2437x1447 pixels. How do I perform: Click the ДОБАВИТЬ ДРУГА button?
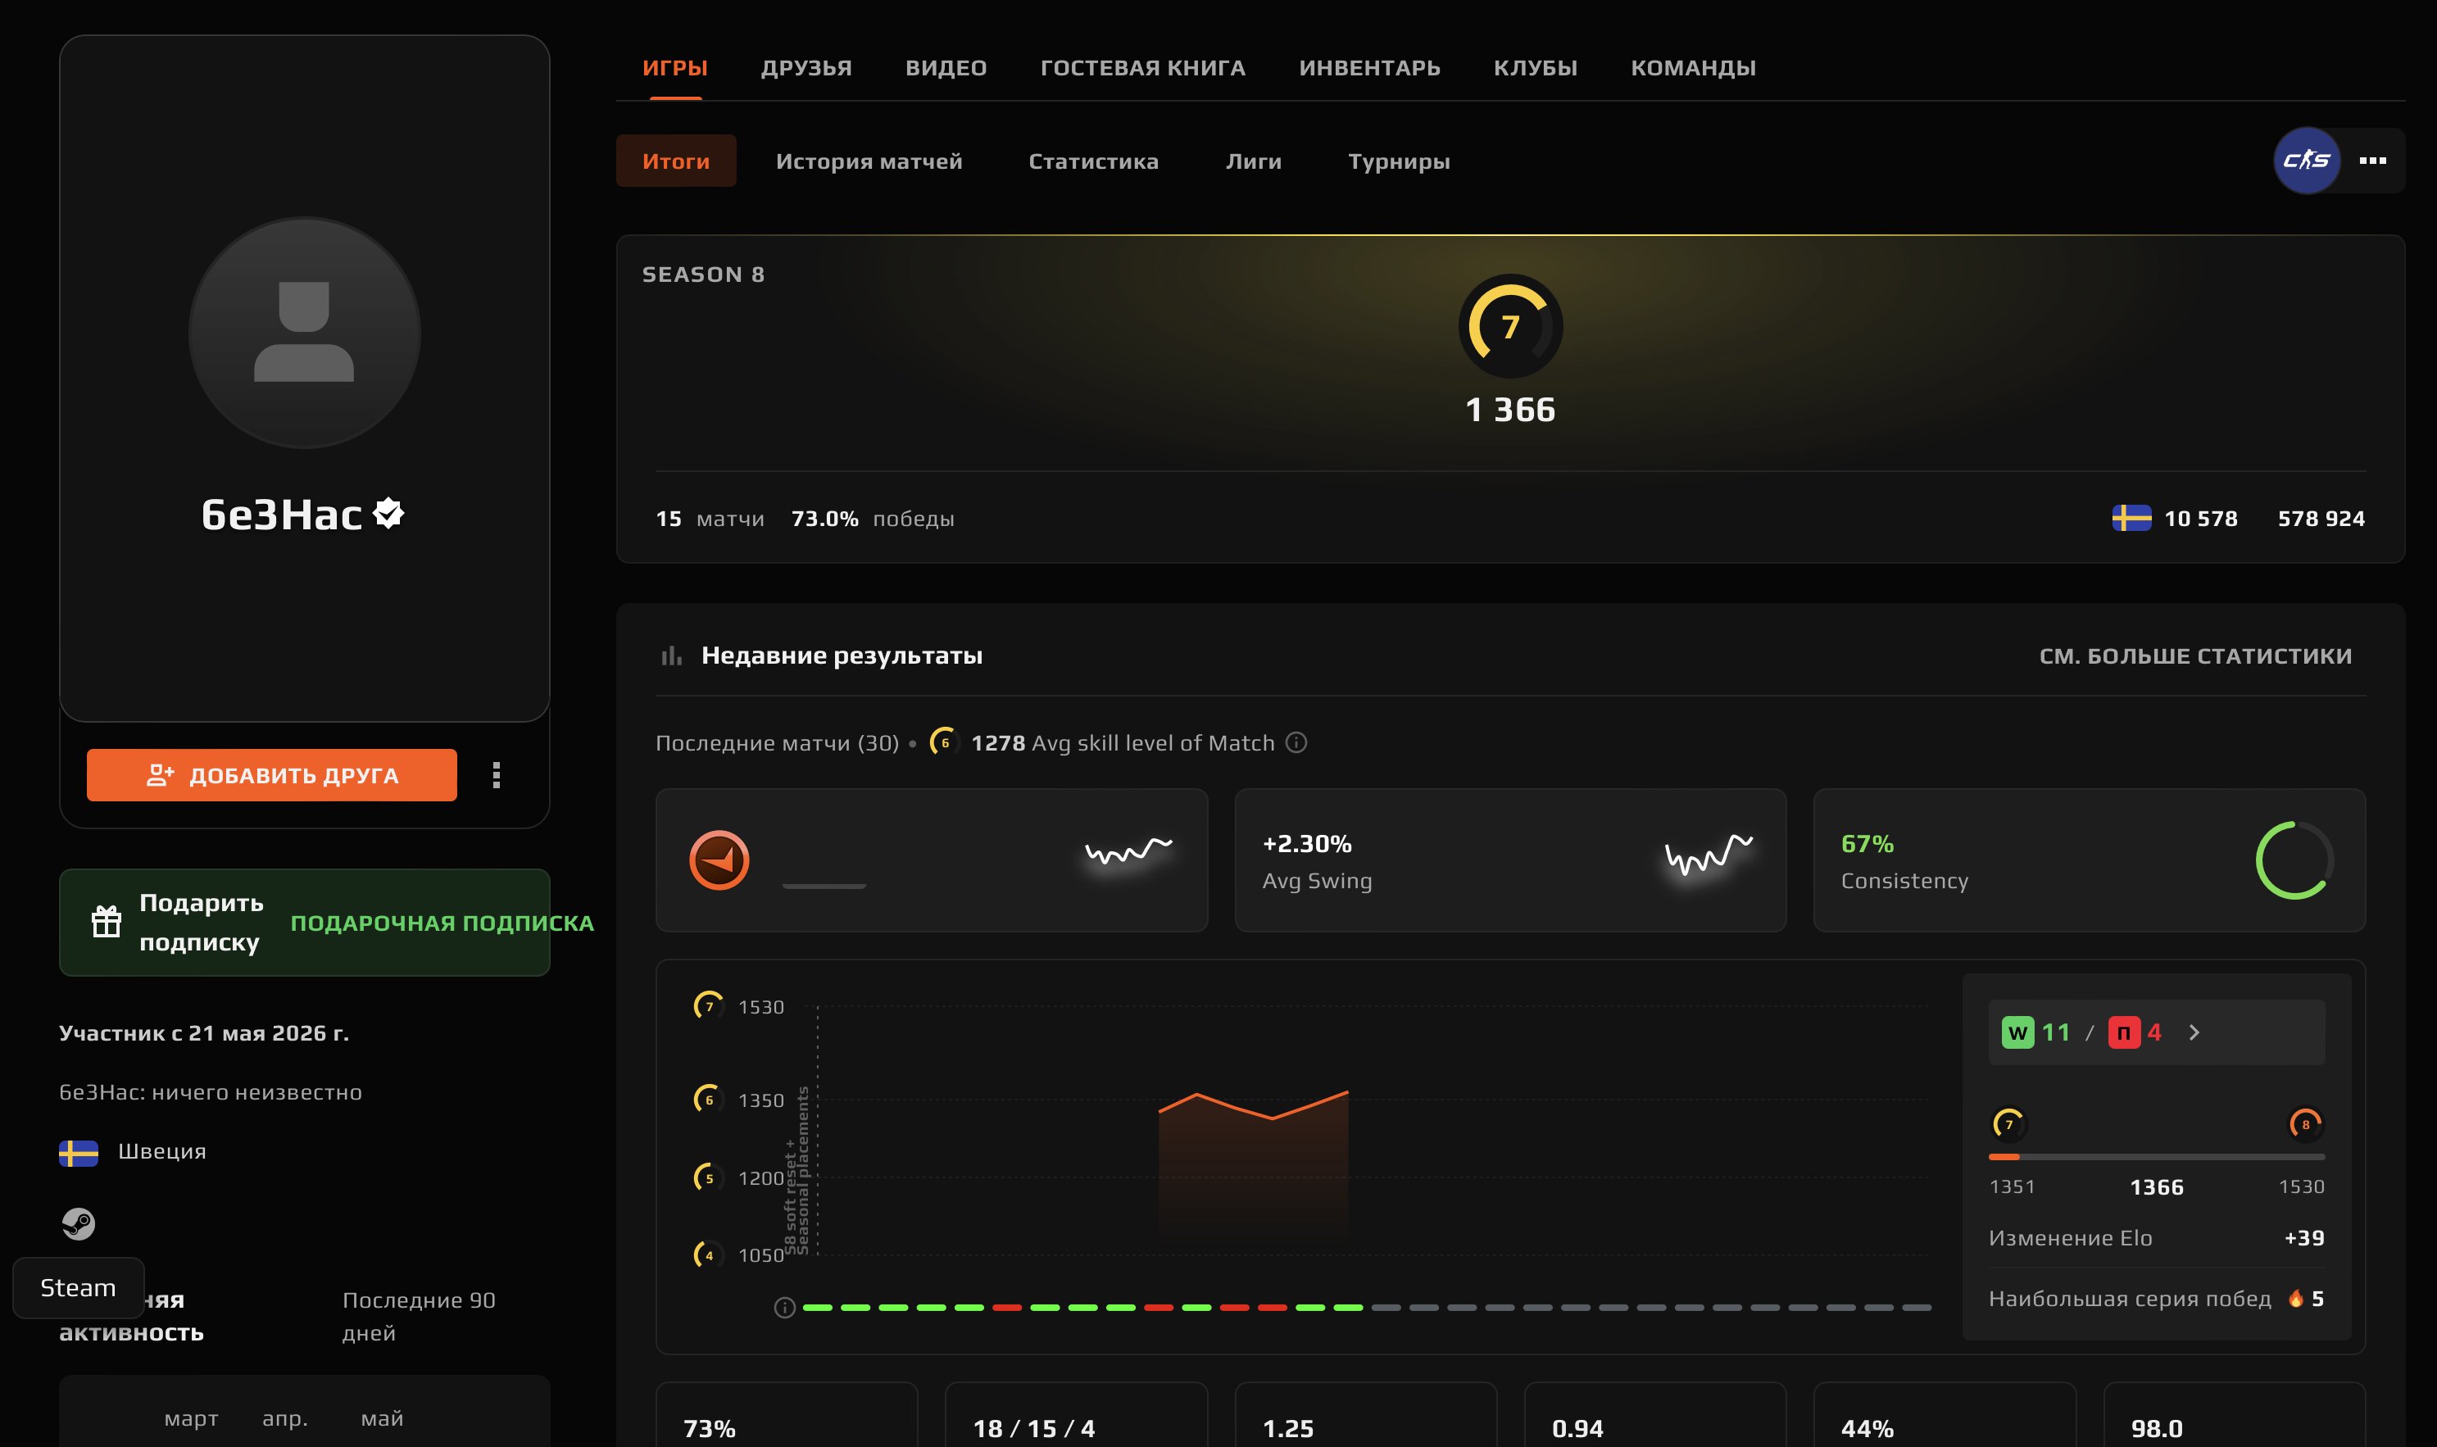[271, 775]
